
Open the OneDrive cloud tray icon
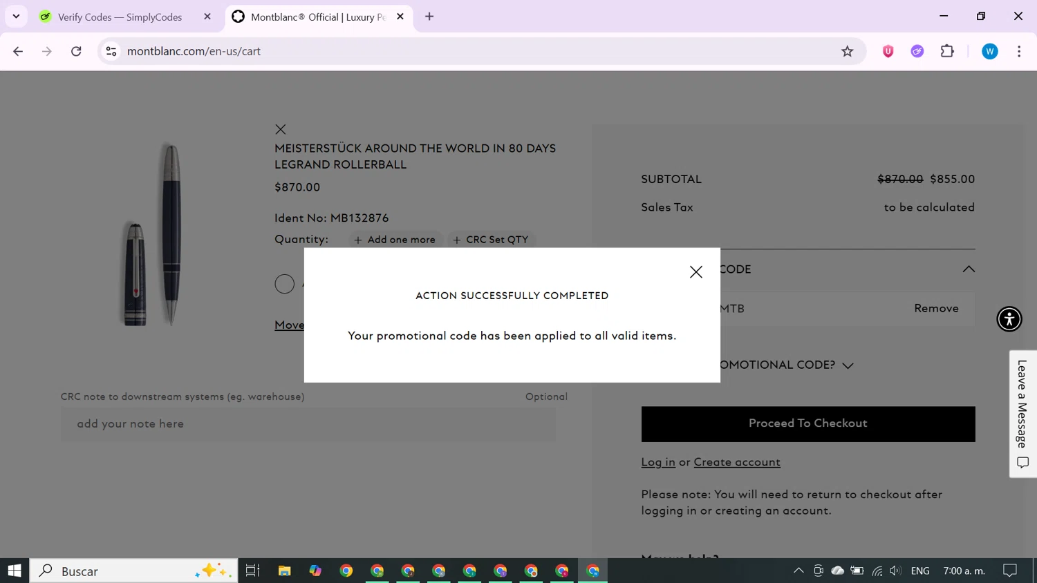click(x=837, y=571)
